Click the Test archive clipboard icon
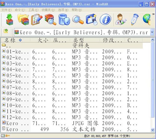Screen dimensions: 156x139 coord(37,19)
